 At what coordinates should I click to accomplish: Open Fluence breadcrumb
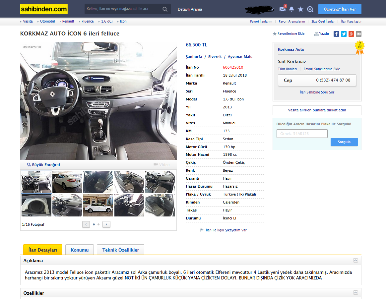coord(88,22)
